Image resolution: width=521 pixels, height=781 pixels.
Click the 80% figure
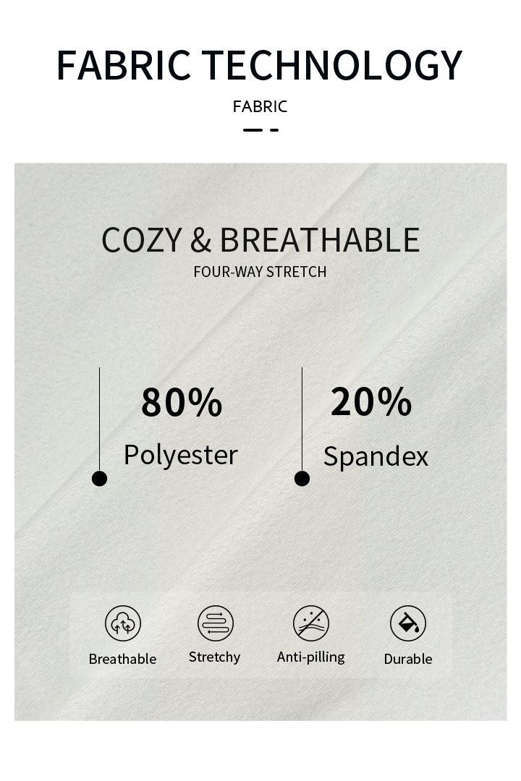pos(182,402)
